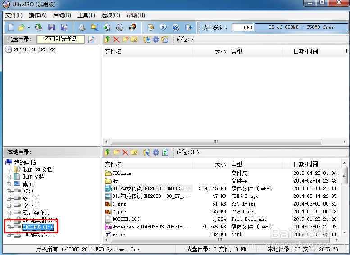Click the 大小总计 0KB field
The image size is (350, 255).
click(242, 27)
